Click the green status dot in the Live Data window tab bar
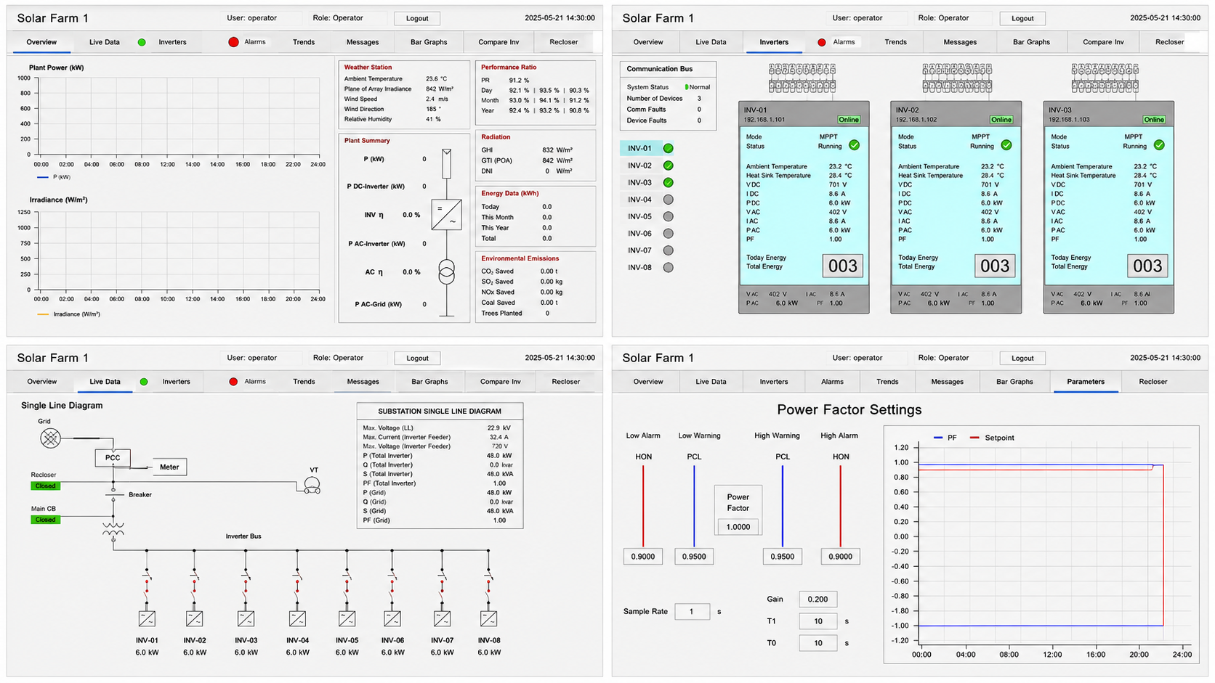The width and height of the screenshot is (1215, 683). click(144, 382)
